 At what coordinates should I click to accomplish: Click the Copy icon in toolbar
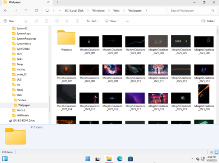click(36, 21)
